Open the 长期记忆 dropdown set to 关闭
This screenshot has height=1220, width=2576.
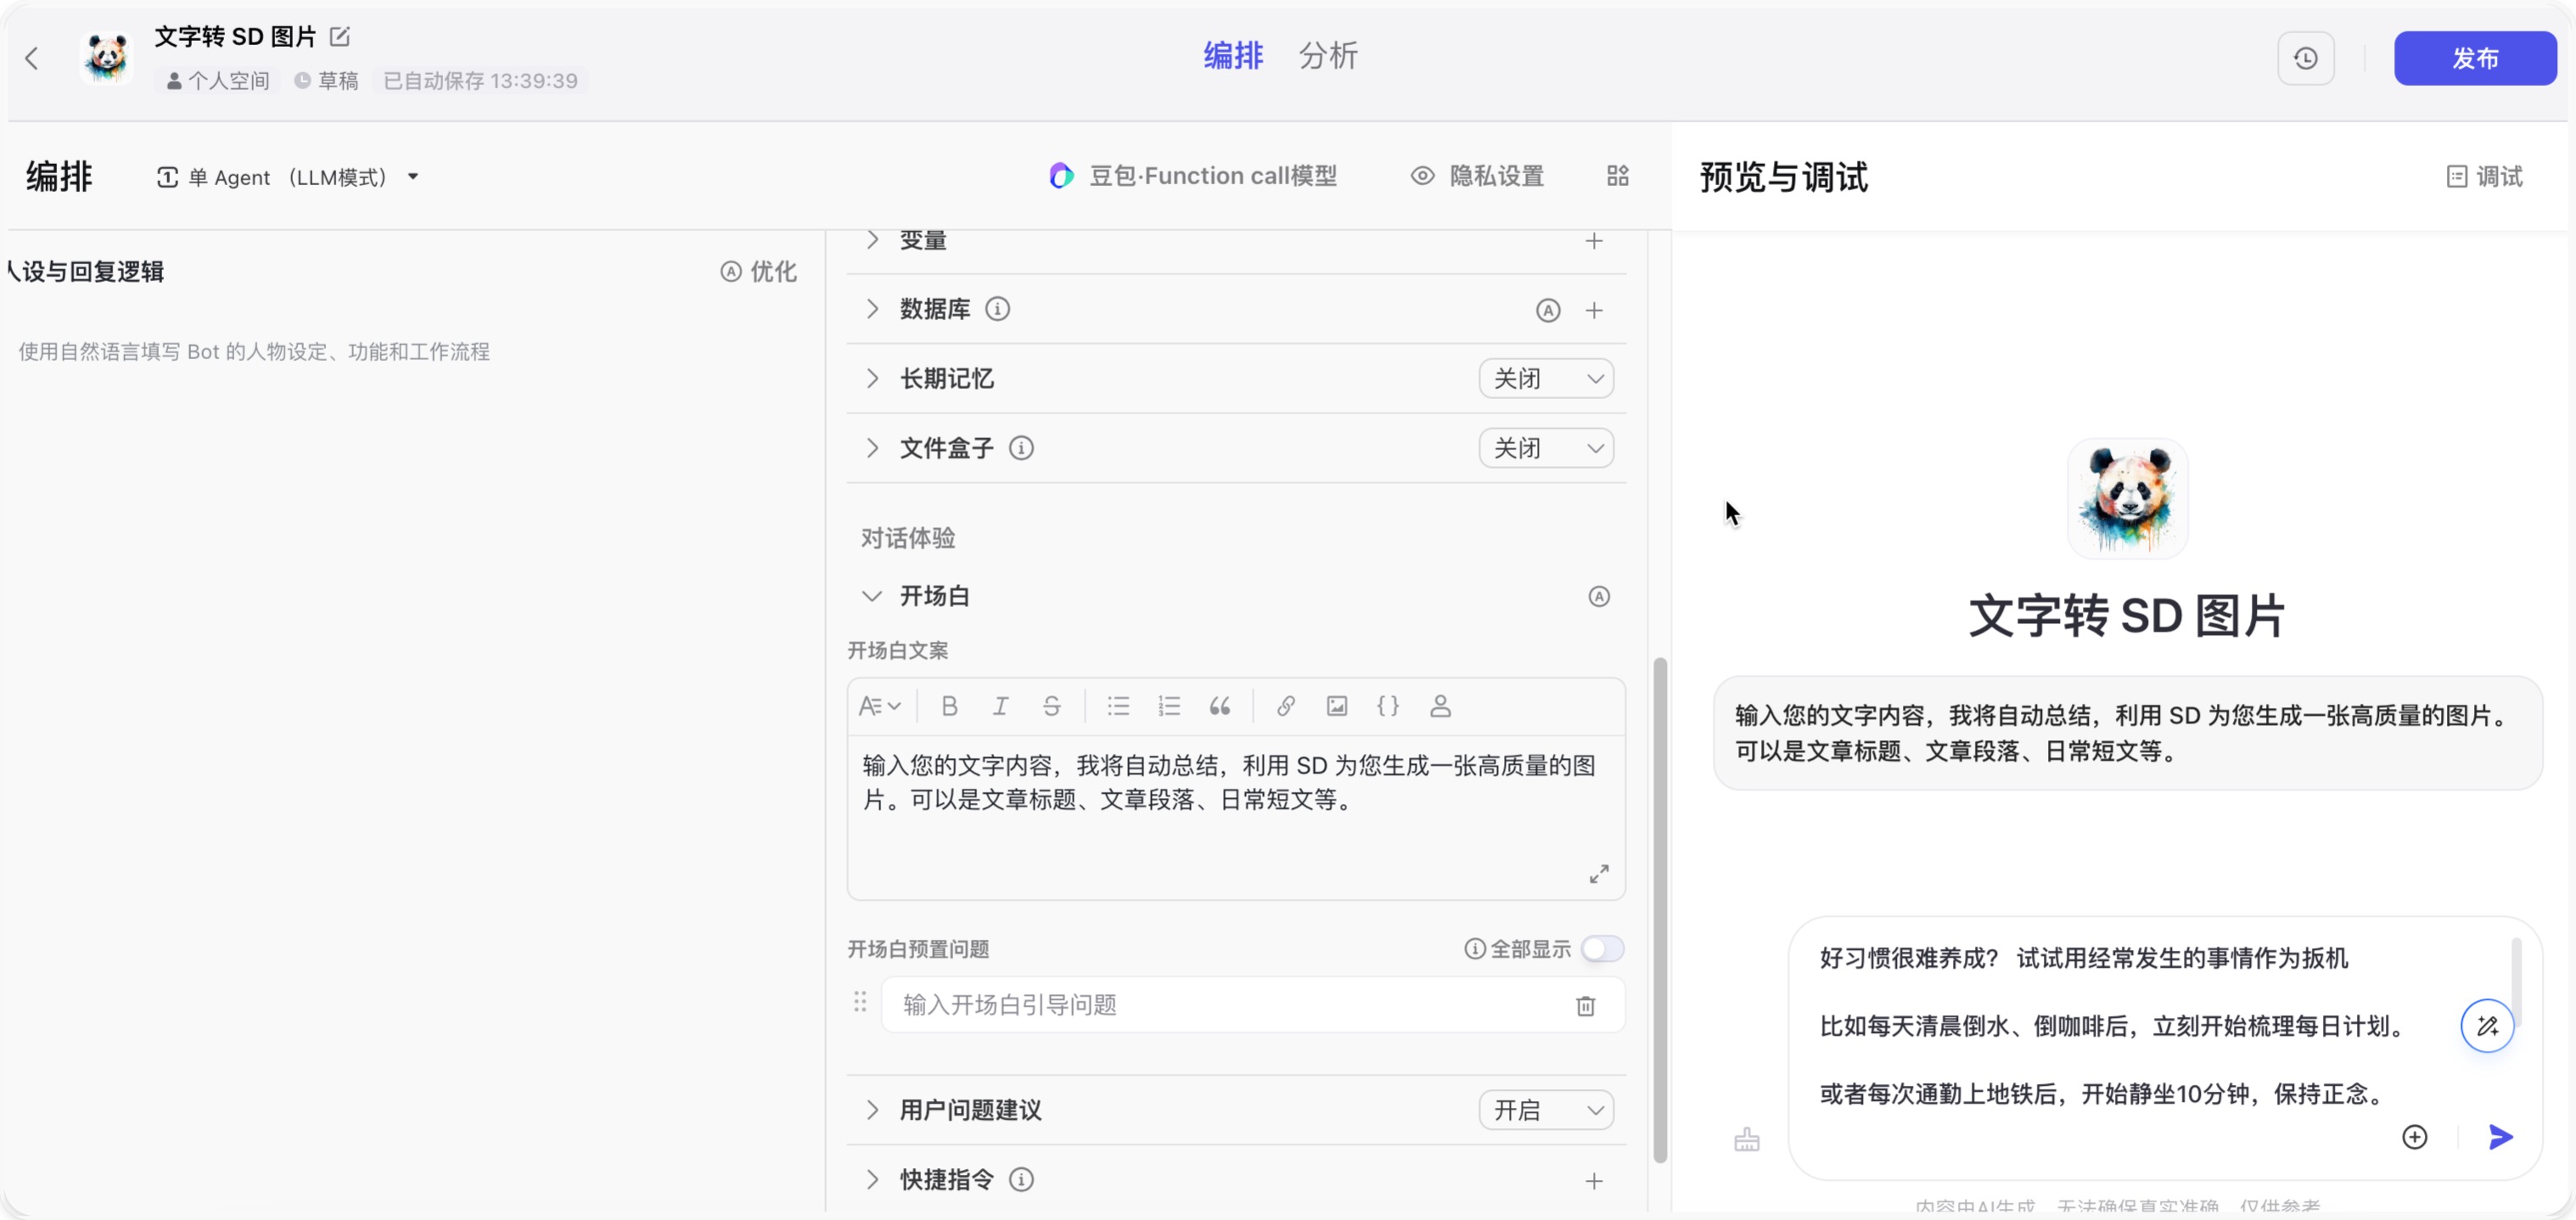(1545, 379)
